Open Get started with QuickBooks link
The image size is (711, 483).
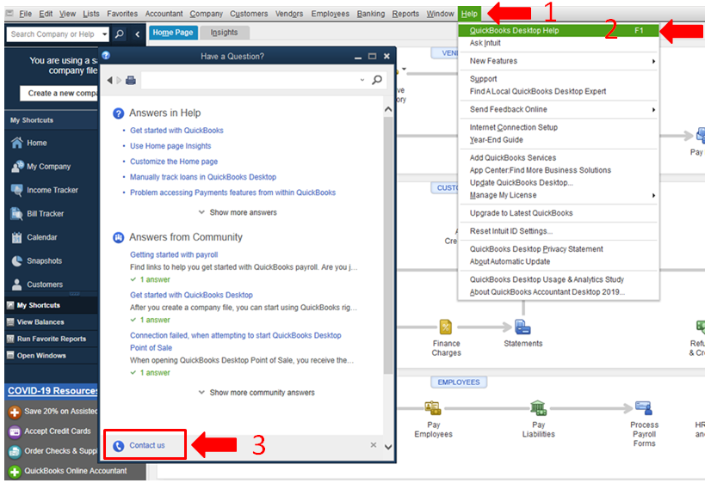[176, 131]
